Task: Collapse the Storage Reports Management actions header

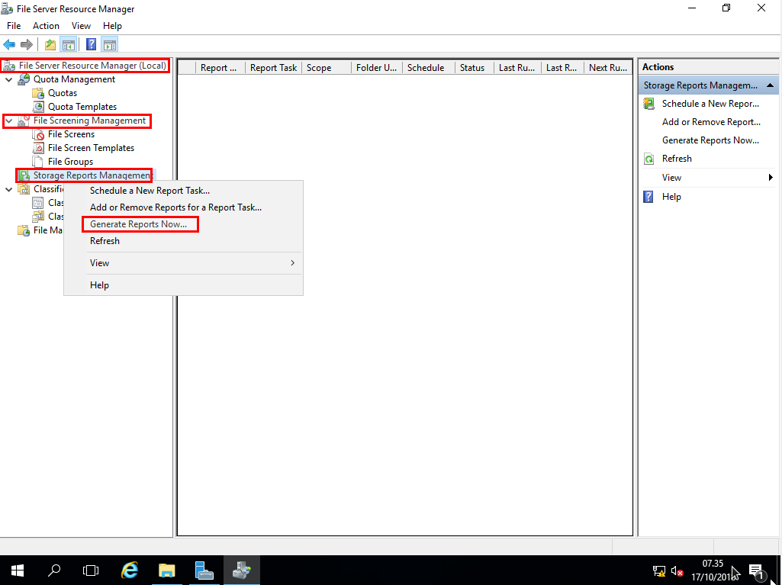Action: pyautogui.click(x=770, y=85)
